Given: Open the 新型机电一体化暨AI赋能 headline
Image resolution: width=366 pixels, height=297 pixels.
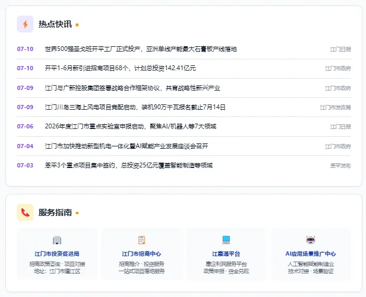Looking at the screenshot, I should coord(127,146).
